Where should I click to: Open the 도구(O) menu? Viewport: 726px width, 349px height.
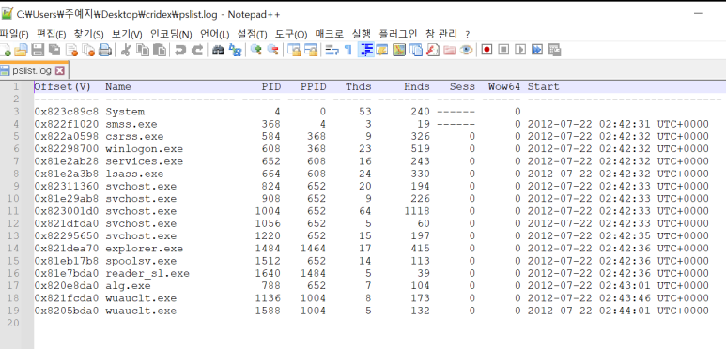[x=291, y=34]
